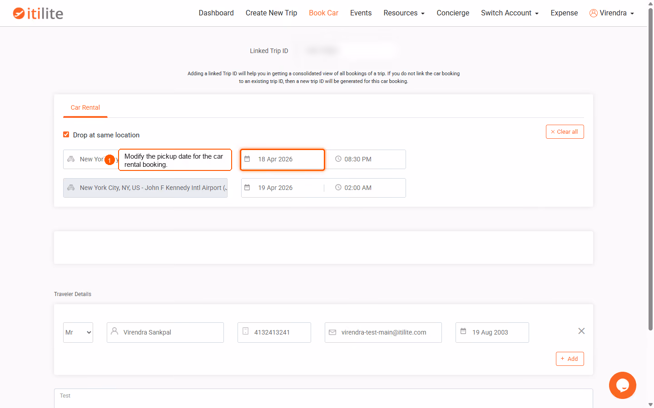Click drop location JFK Airport field
This screenshot has width=654, height=408.
click(x=145, y=188)
